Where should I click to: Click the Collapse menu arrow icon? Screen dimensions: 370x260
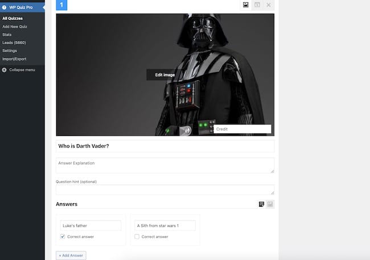click(x=4, y=70)
